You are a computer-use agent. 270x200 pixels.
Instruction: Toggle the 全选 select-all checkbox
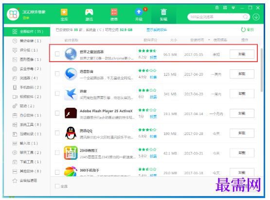[x=57, y=186]
